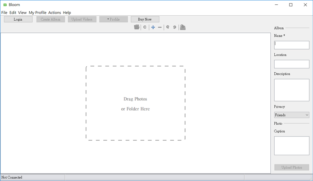Viewport: 313px width, 181px height.
Task: Click the rotate clockwise icon
Action: tap(174, 27)
